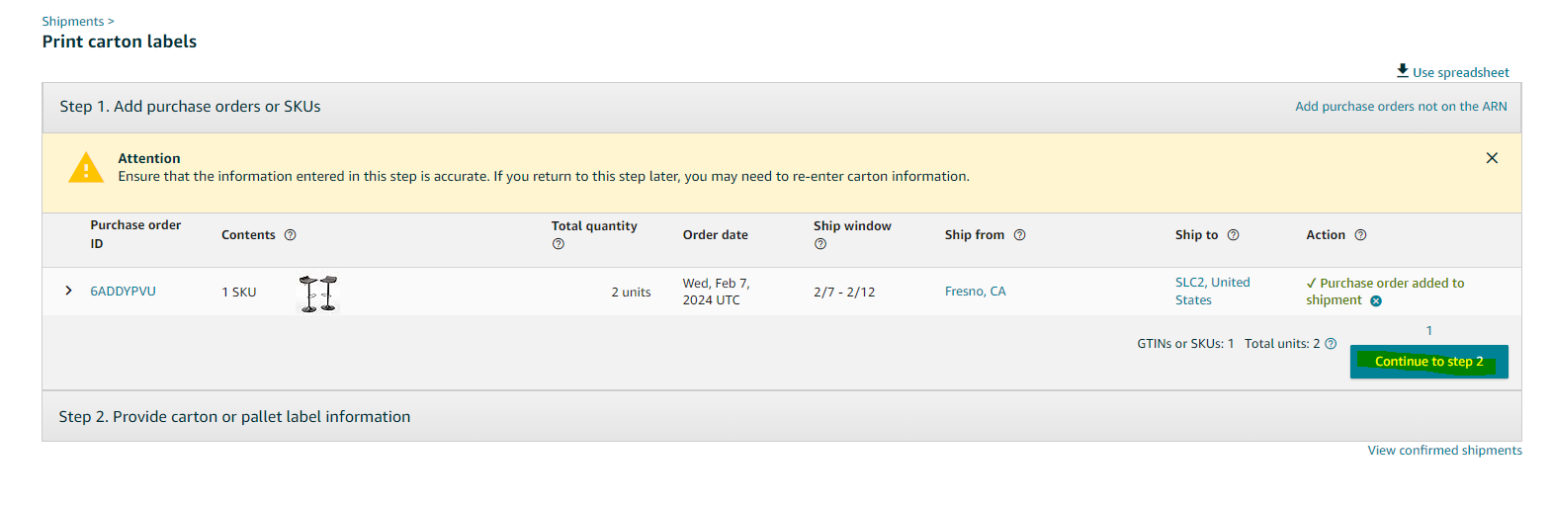Collapse the Step 1 section header
Image resolution: width=1552 pixels, height=505 pixels.
[x=781, y=108]
